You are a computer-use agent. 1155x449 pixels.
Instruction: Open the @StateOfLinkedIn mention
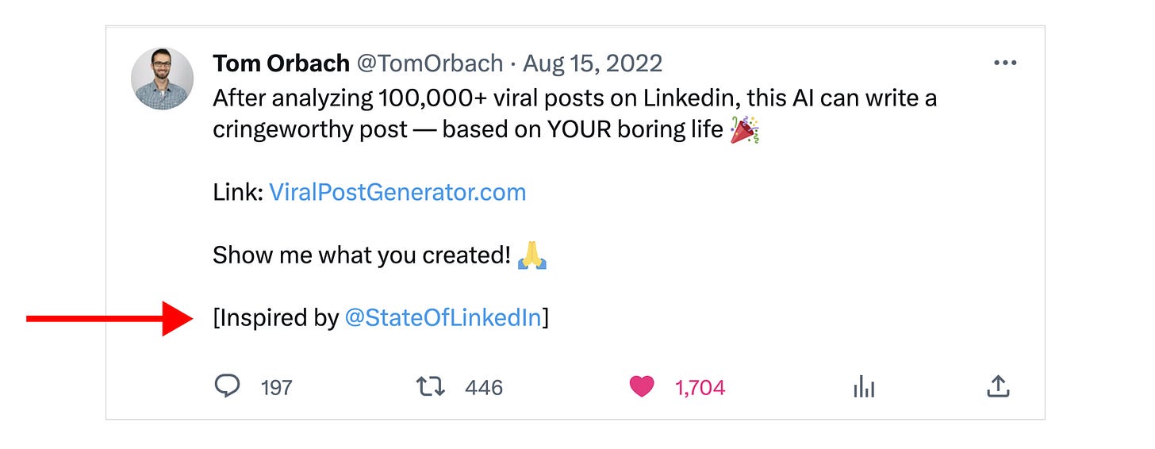443,318
